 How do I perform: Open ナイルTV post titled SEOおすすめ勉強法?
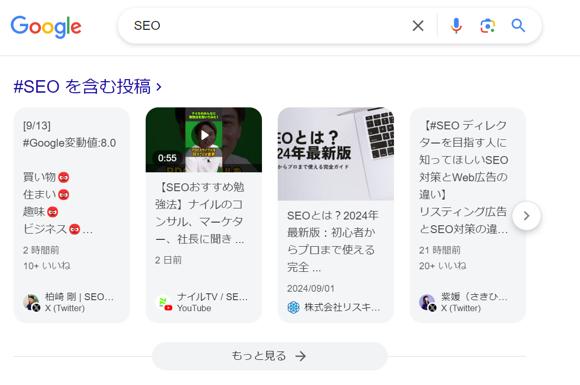click(x=204, y=213)
